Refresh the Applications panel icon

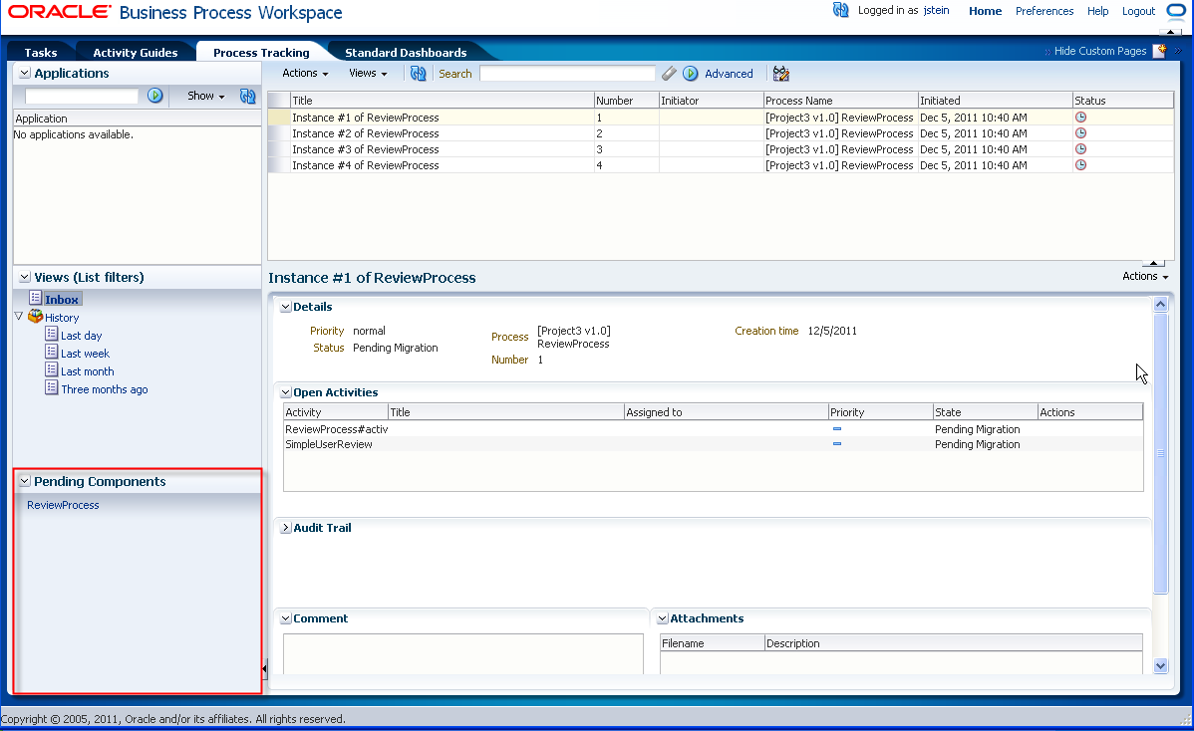(247, 95)
